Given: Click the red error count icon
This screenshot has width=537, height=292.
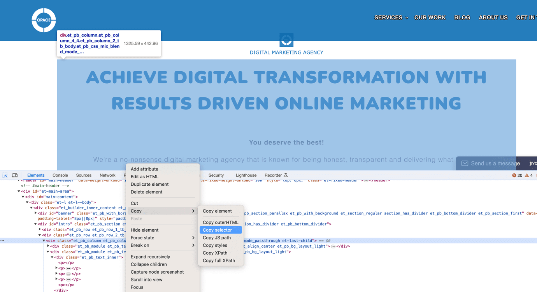Looking at the screenshot, I should coord(514,176).
